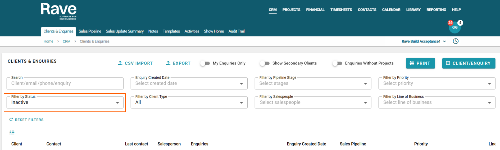Click the Rave logo
This screenshot has width=500, height=150.
click(x=59, y=11)
